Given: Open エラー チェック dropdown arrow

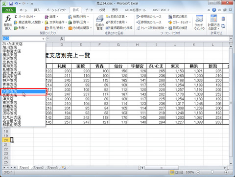Looking at the screenshot, I should tap(190, 22).
